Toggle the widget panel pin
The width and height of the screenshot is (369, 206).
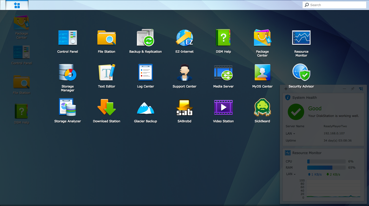click(x=353, y=89)
